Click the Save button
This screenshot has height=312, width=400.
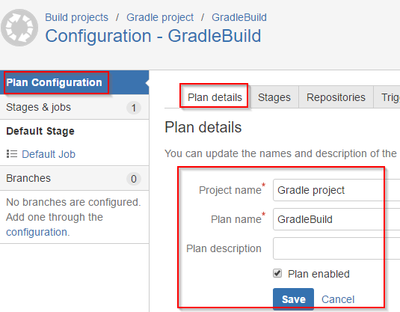[x=293, y=299]
